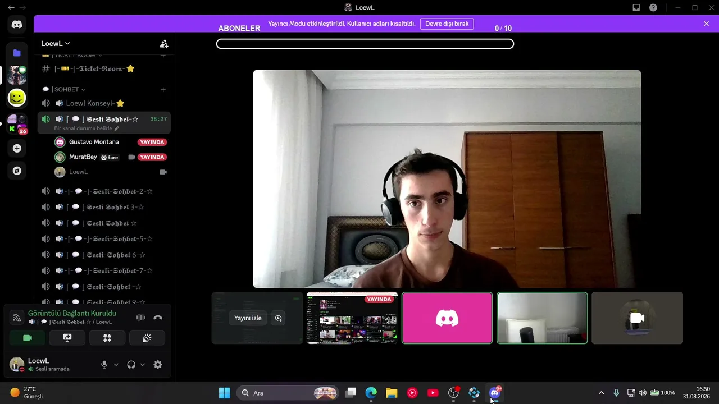Pop out the stream preview icon
The height and width of the screenshot is (404, 719).
pyautogui.click(x=278, y=318)
